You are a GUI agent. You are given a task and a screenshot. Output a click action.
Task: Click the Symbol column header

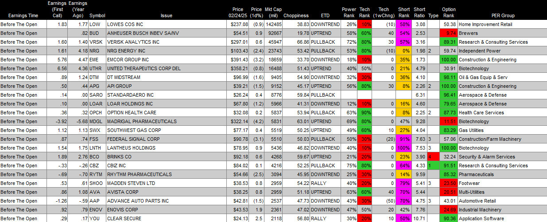[97, 16]
